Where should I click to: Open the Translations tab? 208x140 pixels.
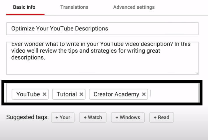tap(74, 7)
